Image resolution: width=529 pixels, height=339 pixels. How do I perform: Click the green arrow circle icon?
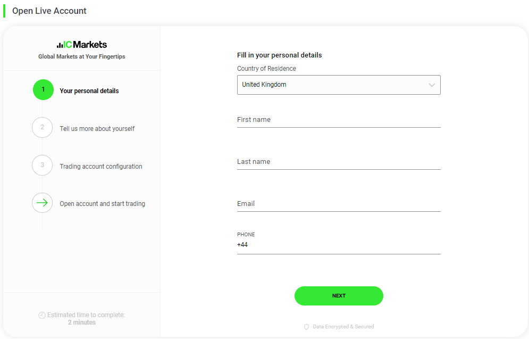pyautogui.click(x=42, y=203)
